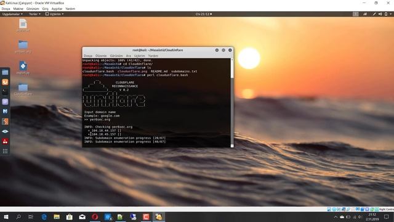This screenshot has height=222, width=394.
Task: Launch the Maltego M dock icon
Action: [5, 112]
